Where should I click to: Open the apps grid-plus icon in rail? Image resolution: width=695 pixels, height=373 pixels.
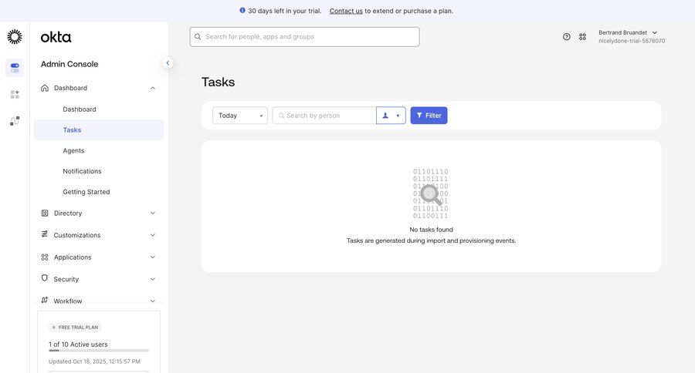pos(15,94)
